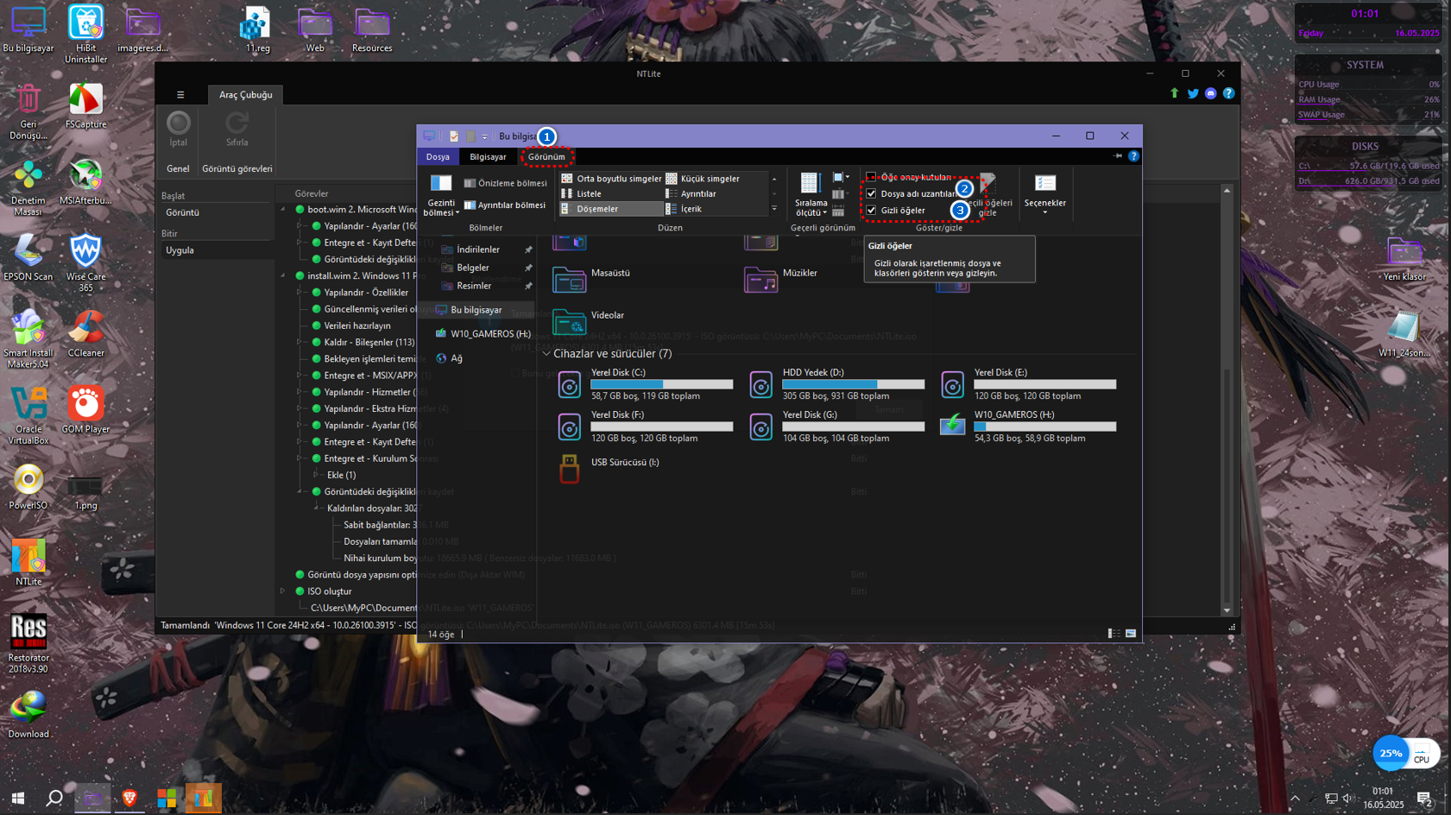The width and height of the screenshot is (1451, 815).
Task: Open the GOM Player desktop shortcut
Action: pos(85,410)
